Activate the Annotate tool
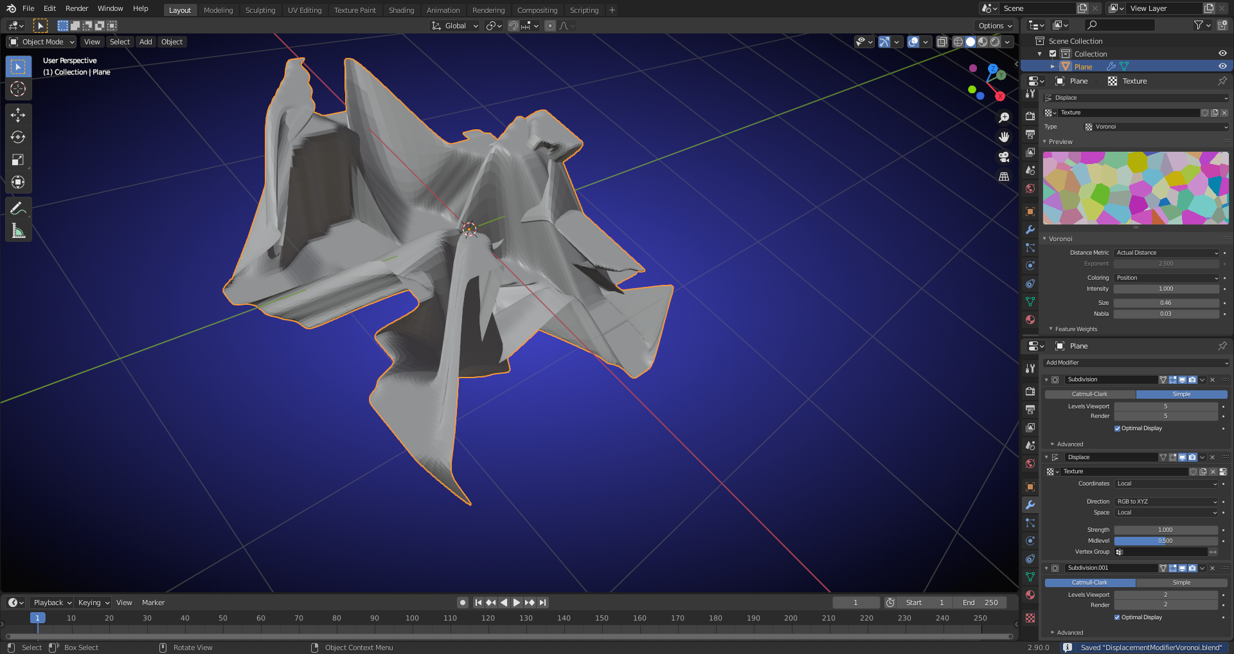The height and width of the screenshot is (654, 1234). pos(18,207)
